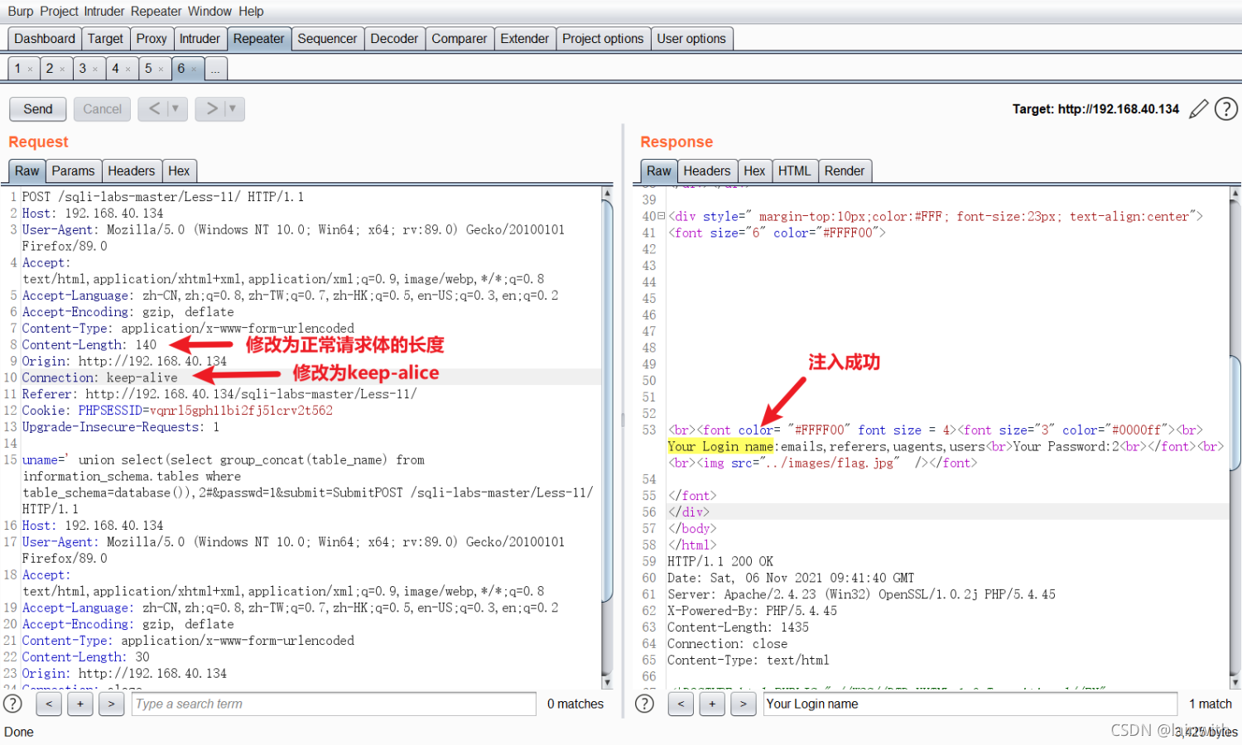Click the request search term field

[x=334, y=704]
